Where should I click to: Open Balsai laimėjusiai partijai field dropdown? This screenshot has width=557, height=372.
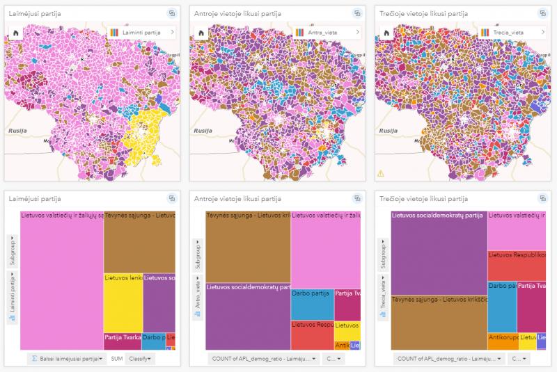68,359
